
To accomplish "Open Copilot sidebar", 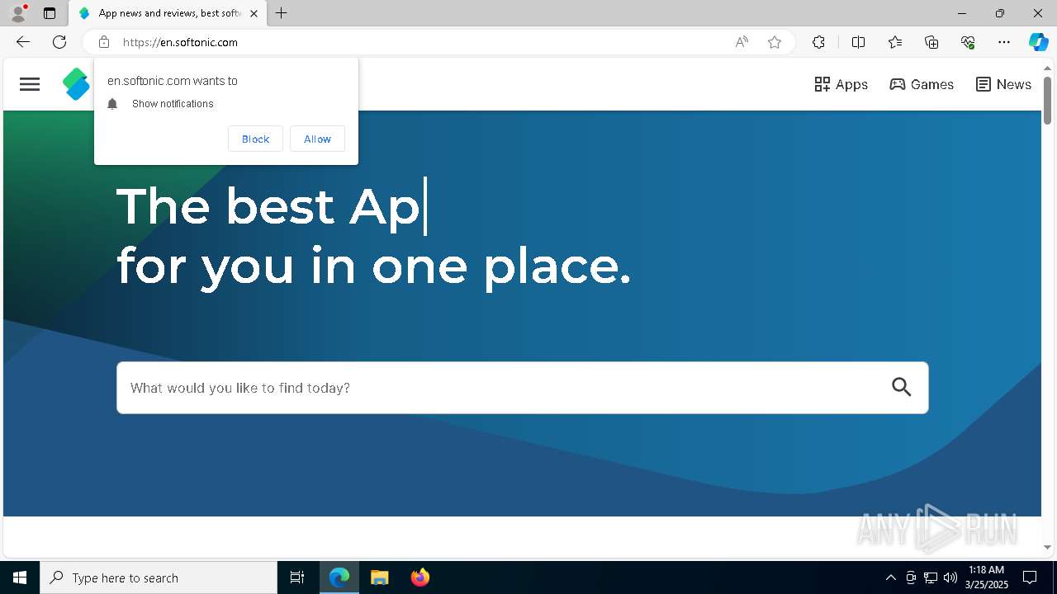I will (1038, 42).
